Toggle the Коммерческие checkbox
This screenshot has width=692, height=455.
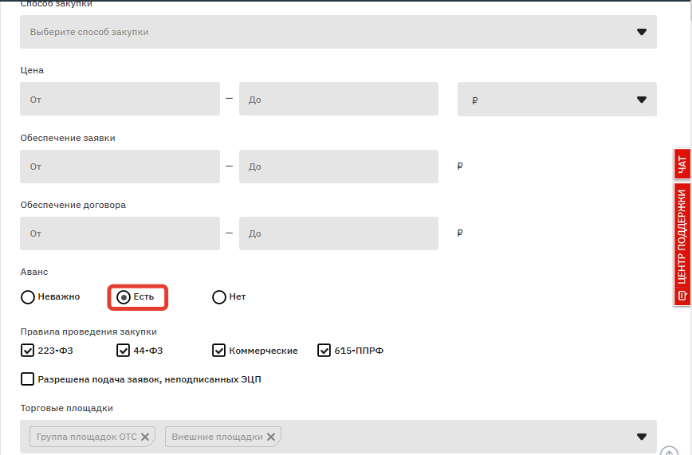219,350
